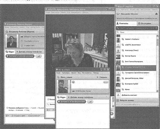Image resolution: width=160 pixels, height=129 pixels.
Task: Click status icon next to Александр (Томск)
Action: pyautogui.click(x=123, y=50)
